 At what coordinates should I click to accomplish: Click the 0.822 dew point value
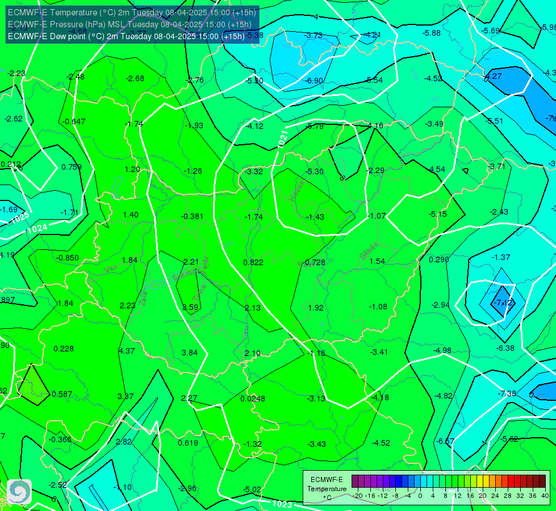(x=253, y=262)
